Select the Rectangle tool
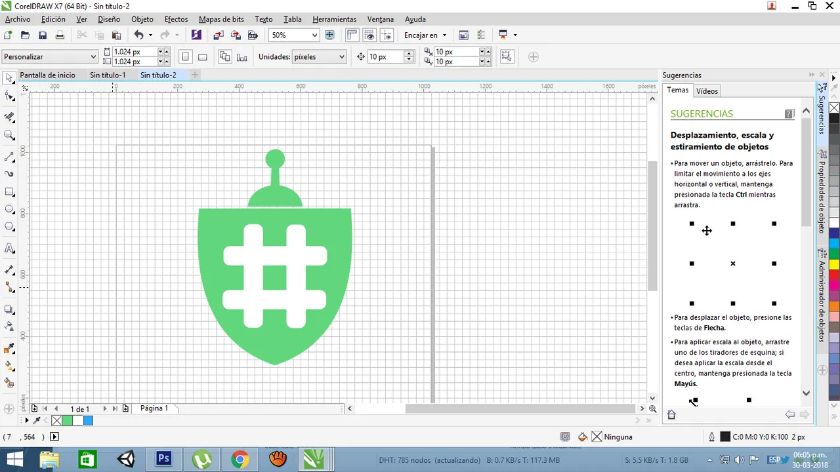 [9, 192]
